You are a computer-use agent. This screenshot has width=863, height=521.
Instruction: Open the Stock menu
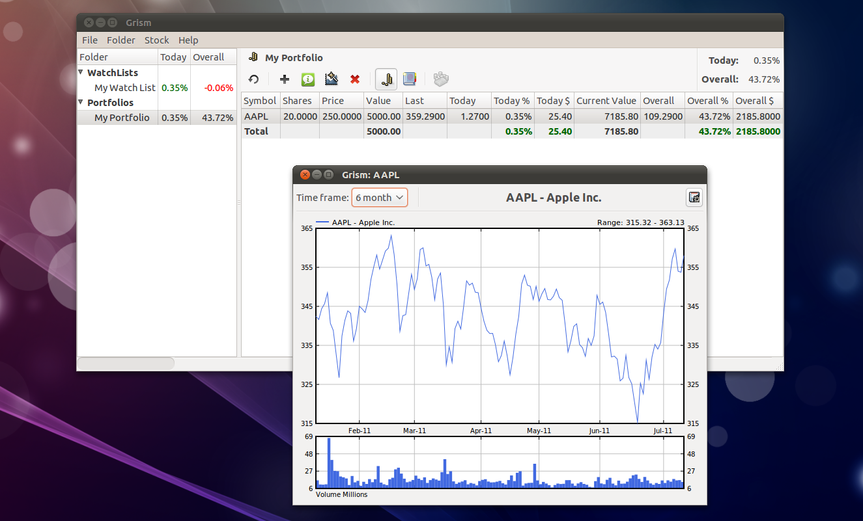(x=157, y=40)
